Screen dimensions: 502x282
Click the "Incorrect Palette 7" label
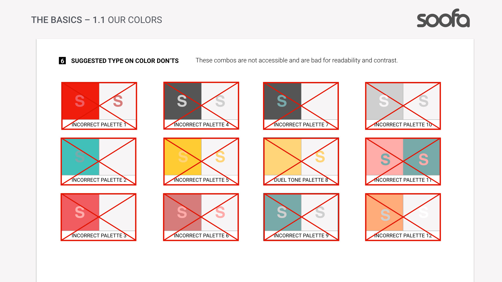[x=301, y=125]
